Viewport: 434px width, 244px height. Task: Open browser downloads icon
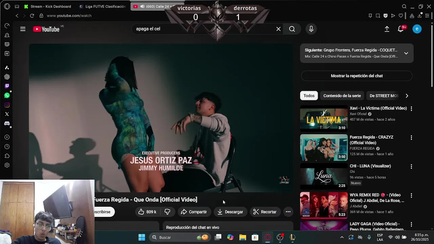420,15
